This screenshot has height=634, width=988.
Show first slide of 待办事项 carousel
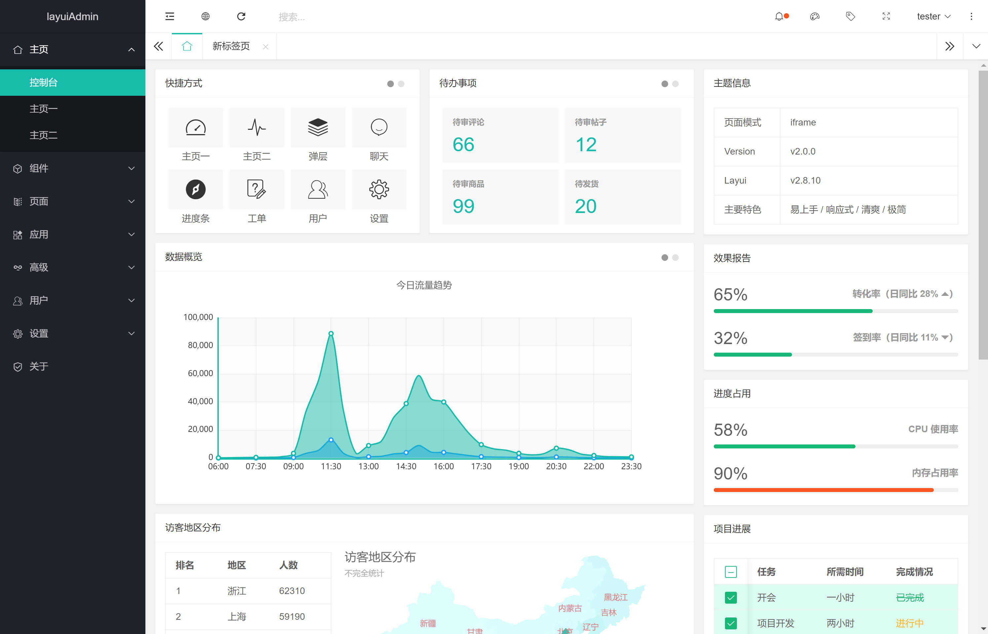(x=665, y=84)
